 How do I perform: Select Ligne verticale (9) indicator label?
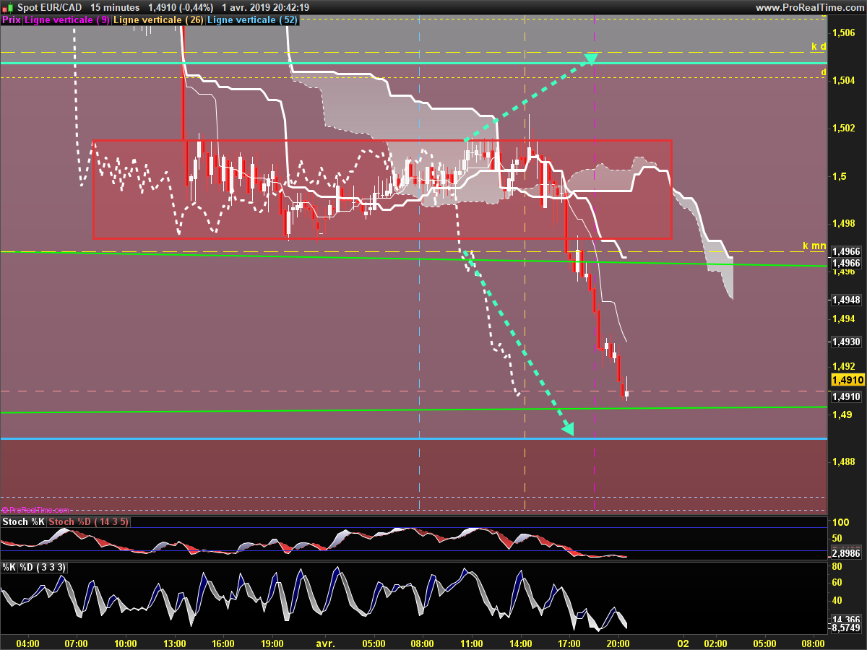click(x=68, y=20)
